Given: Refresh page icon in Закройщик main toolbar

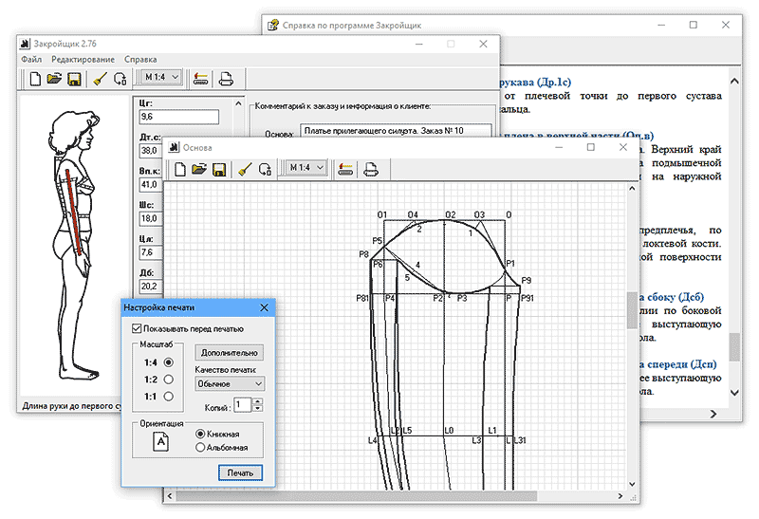Looking at the screenshot, I should point(120,79).
